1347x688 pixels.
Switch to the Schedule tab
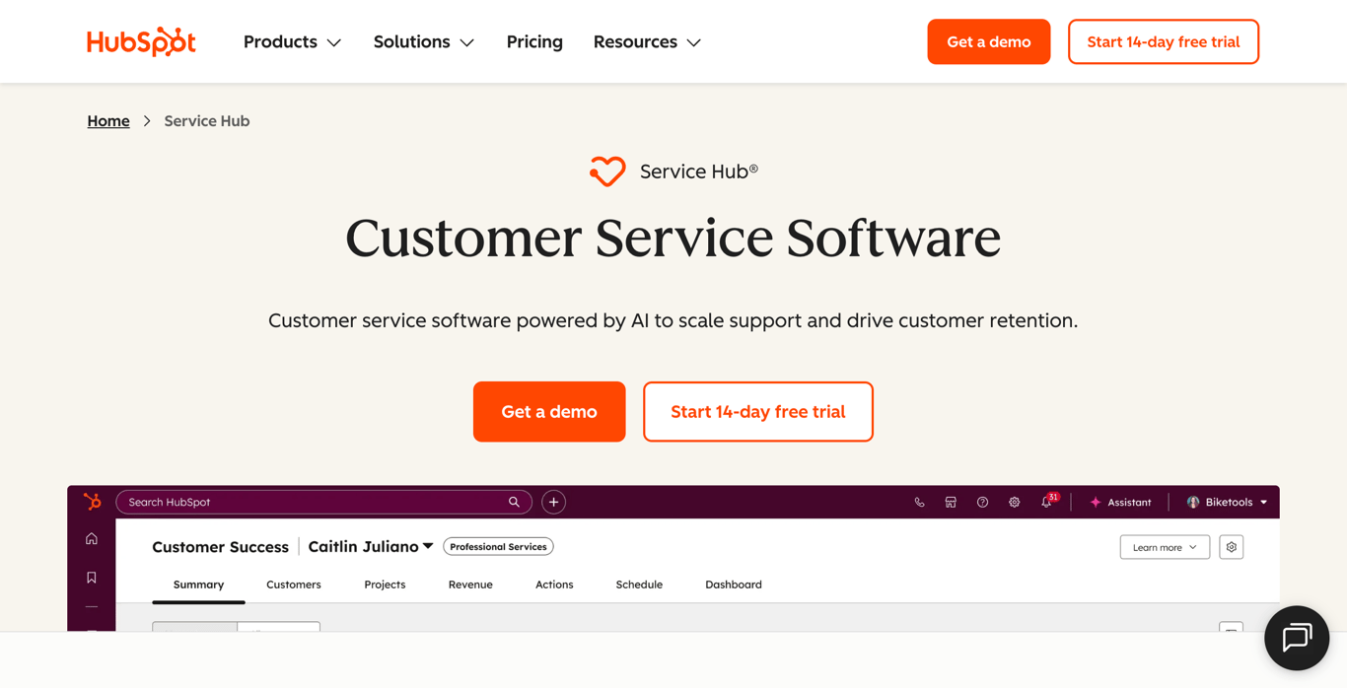(x=639, y=585)
